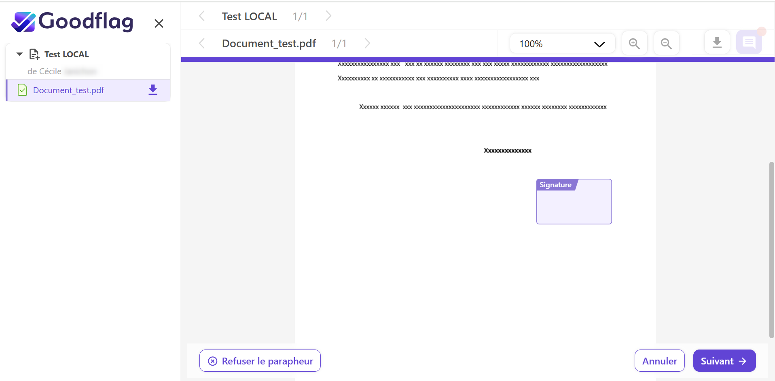Click the zoom out magnifier icon
The height and width of the screenshot is (381, 775).
666,43
